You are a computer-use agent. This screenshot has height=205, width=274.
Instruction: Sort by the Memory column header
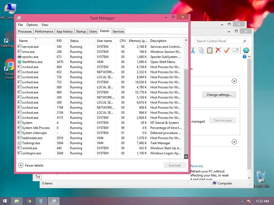[138, 41]
